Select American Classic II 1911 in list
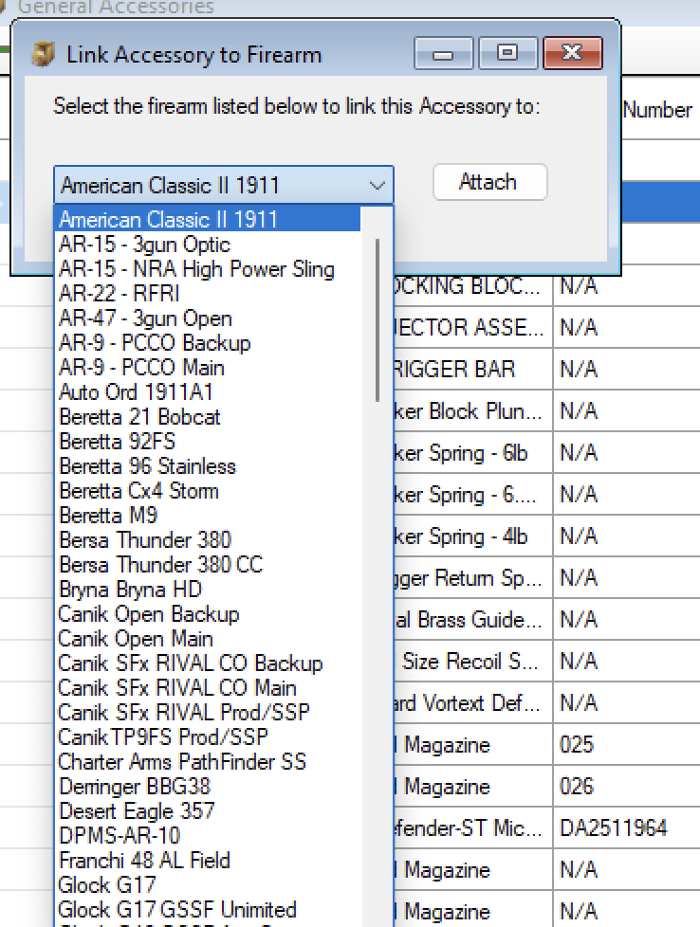The image size is (700, 927). 208,219
